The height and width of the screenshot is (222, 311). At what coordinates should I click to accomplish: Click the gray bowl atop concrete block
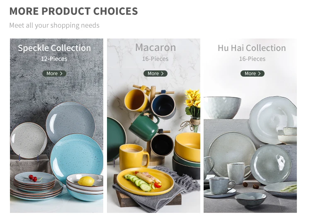222,108
